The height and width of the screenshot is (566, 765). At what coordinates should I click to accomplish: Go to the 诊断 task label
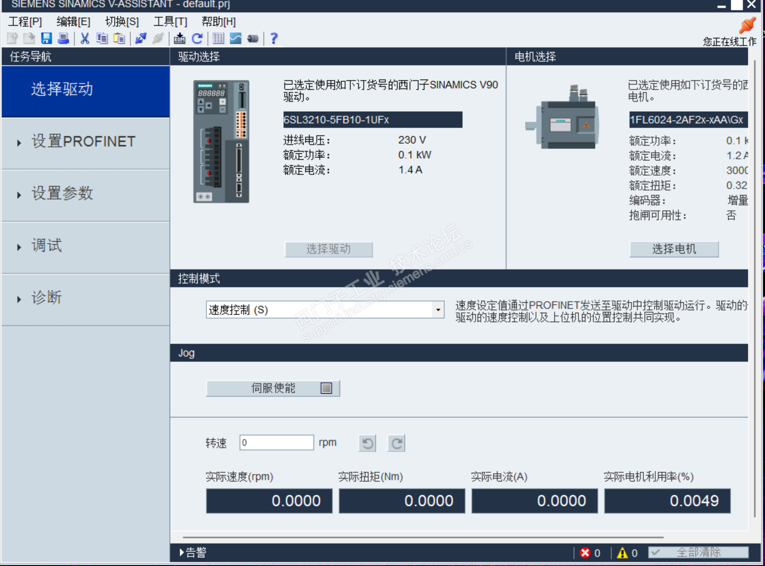[x=47, y=297]
